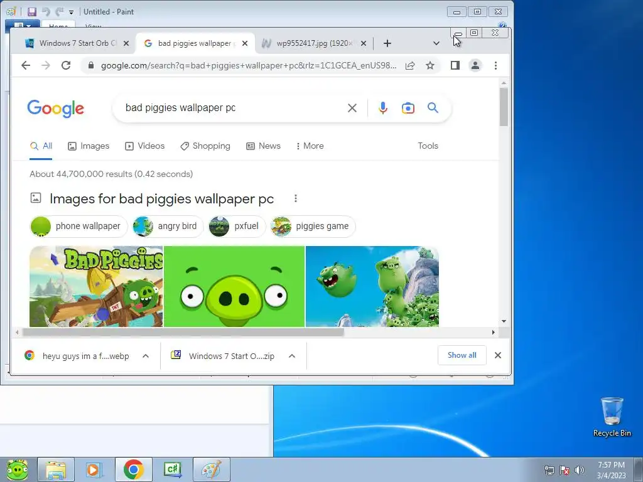The image size is (643, 482).
Task: Open the Action Center flag icon
Action: 565,470
